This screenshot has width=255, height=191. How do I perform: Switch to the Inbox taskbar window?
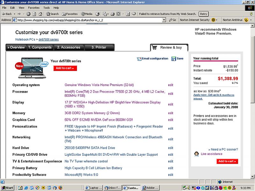coord(113,188)
